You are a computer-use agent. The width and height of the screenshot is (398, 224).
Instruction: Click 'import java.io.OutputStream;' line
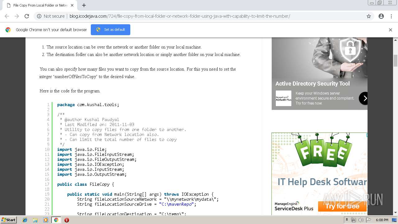pyautogui.click(x=92, y=174)
